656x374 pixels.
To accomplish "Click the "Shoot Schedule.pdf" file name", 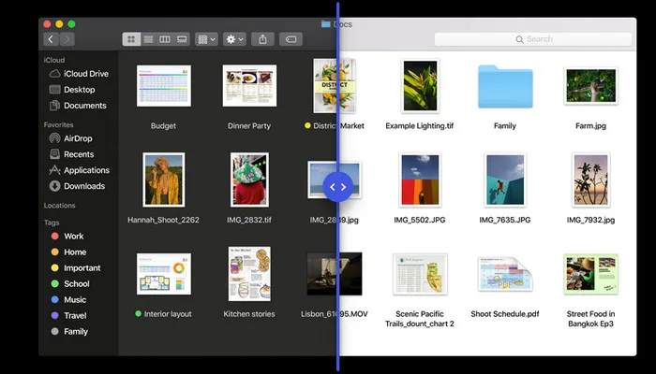I will click(x=505, y=314).
